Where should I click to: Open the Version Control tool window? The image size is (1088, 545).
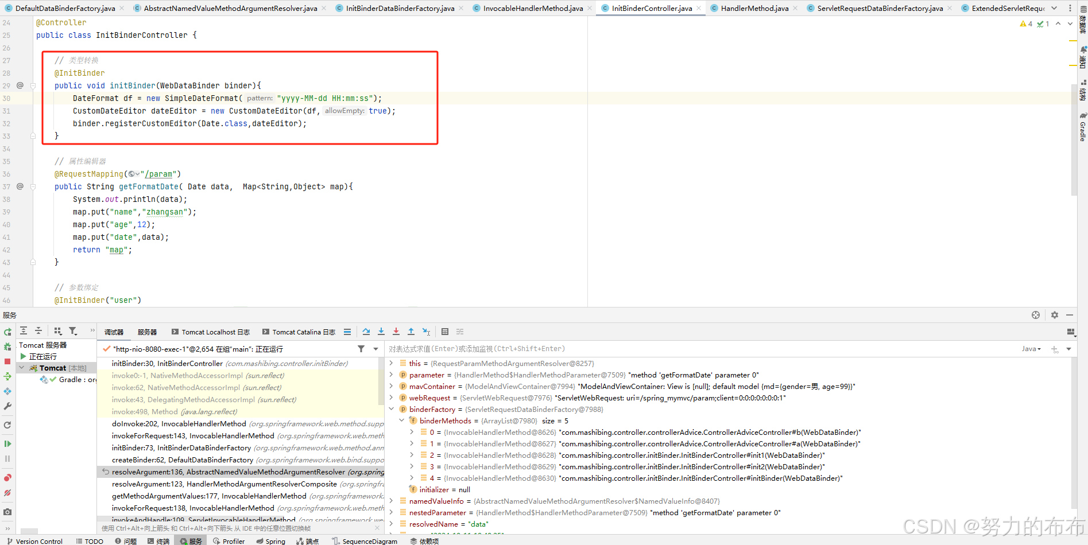[34, 541]
